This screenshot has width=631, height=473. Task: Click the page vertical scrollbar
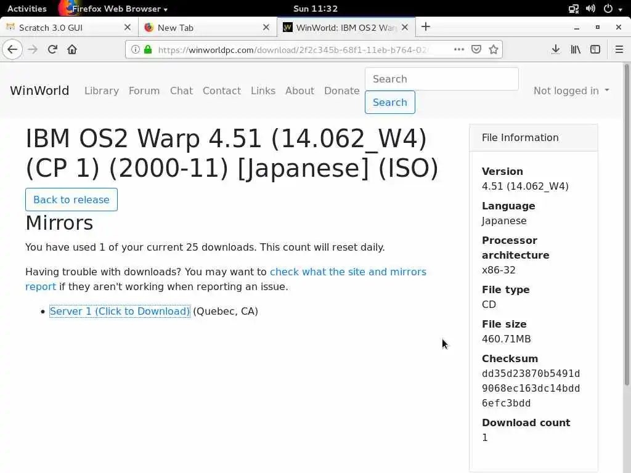pos(627,225)
